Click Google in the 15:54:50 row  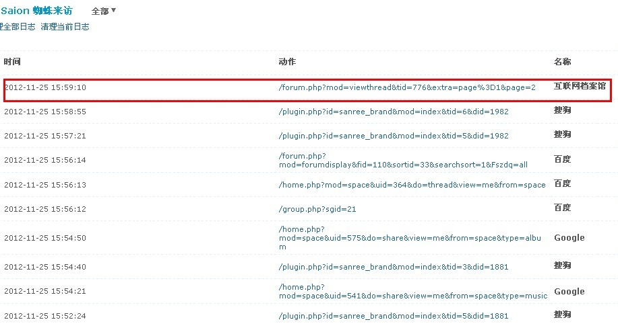pyautogui.click(x=569, y=237)
